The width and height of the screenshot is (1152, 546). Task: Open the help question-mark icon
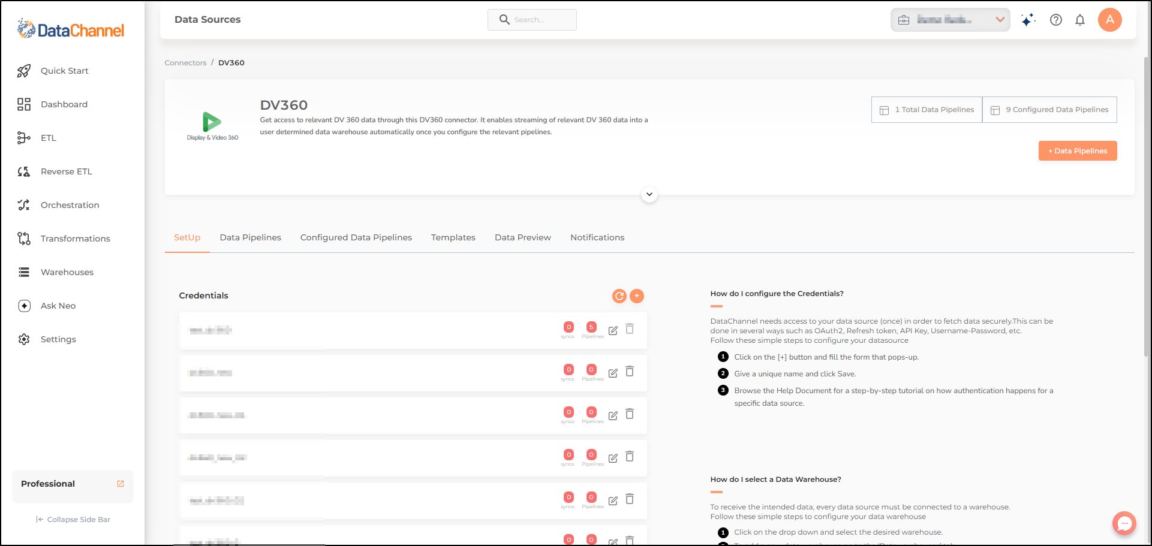click(x=1056, y=20)
